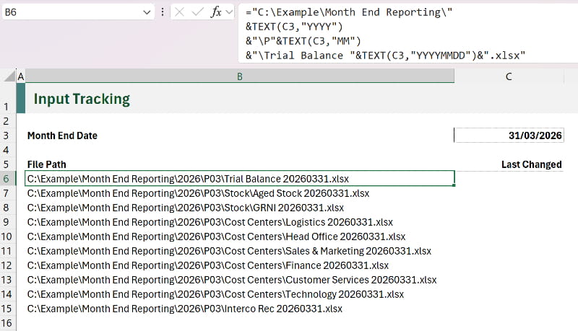Select column A header
This screenshot has width=578, height=331.
tap(21, 76)
